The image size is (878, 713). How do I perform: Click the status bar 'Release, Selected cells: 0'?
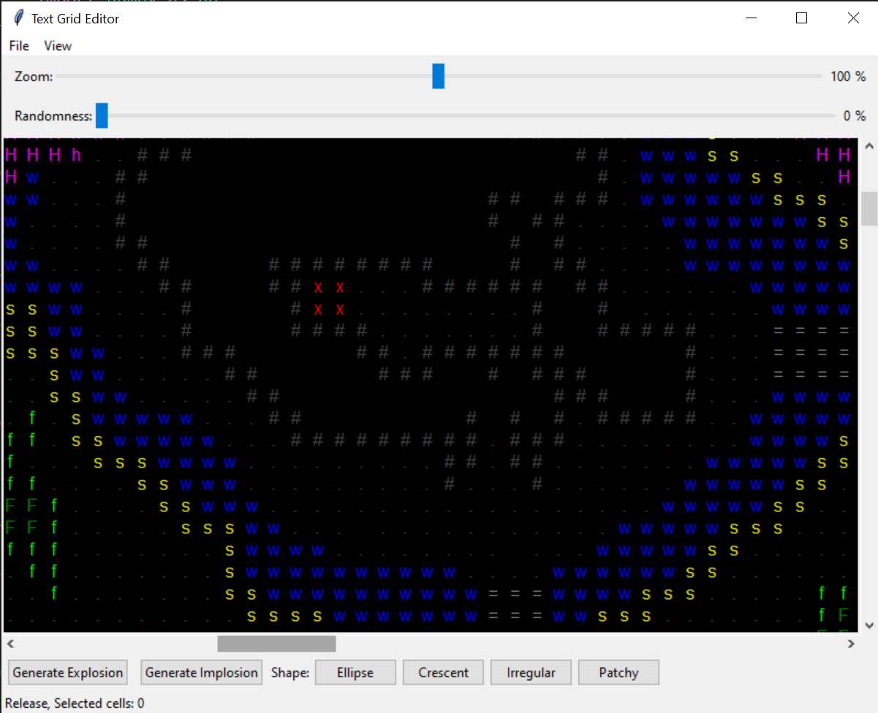[x=75, y=704]
